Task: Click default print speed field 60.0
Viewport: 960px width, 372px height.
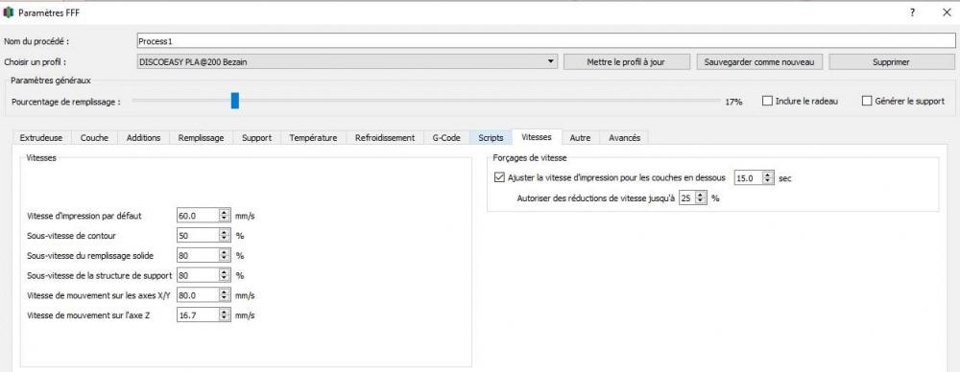Action: (198, 216)
